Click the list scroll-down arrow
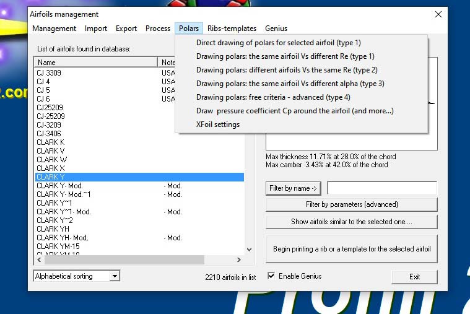The height and width of the screenshot is (314, 470). [249, 250]
